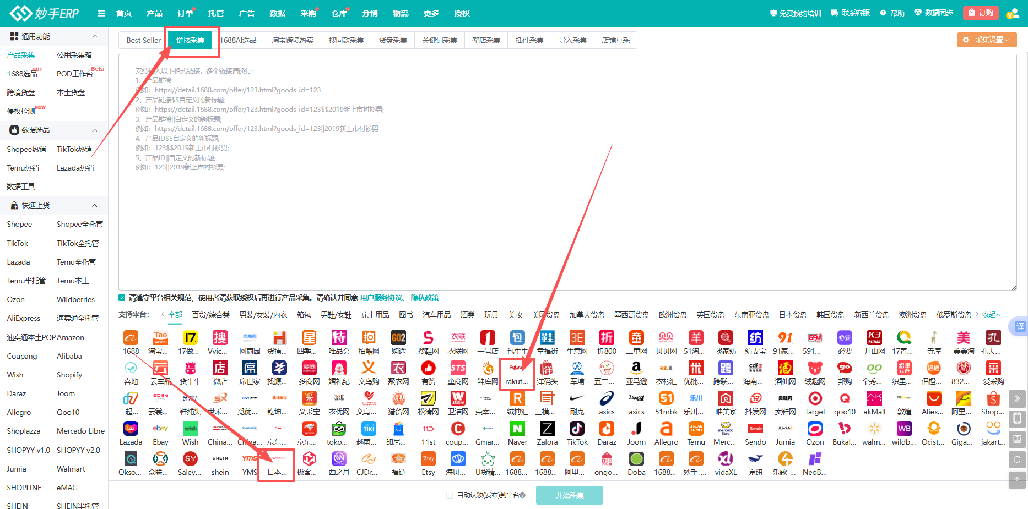Select the Target platform icon

click(815, 398)
